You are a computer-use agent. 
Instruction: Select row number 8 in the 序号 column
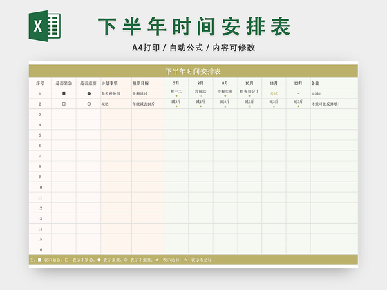click(40, 166)
